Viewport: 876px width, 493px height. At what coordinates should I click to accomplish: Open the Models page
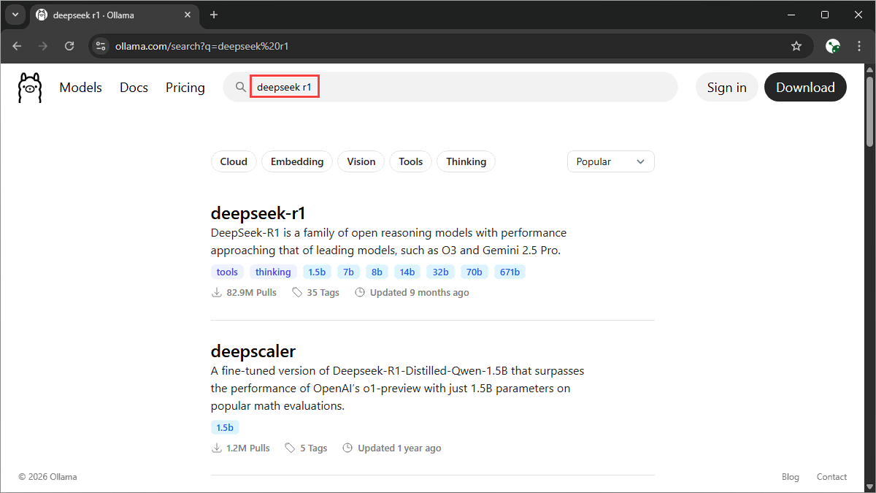coord(80,88)
